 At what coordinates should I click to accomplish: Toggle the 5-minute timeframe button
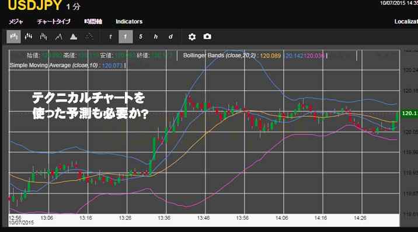[x=141, y=37]
